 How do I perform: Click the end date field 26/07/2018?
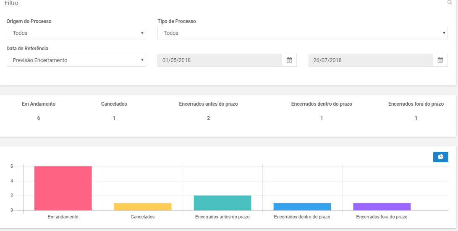[371, 60]
